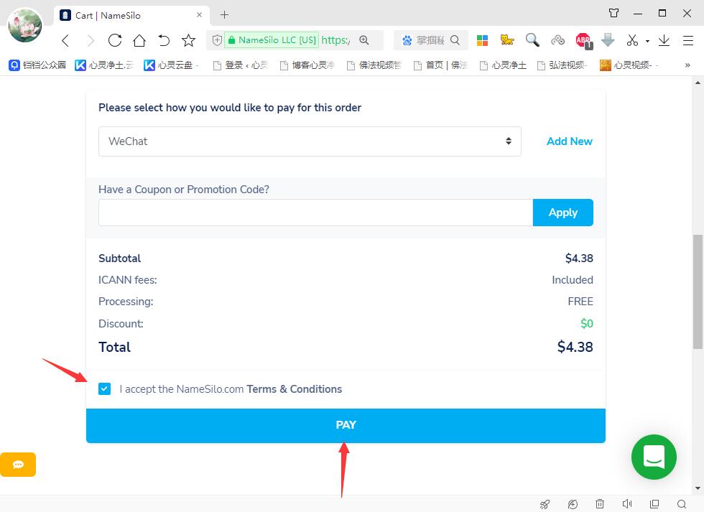704x512 pixels.
Task: Expand the hidden bookmarks overflow chevron
Action: pos(687,65)
